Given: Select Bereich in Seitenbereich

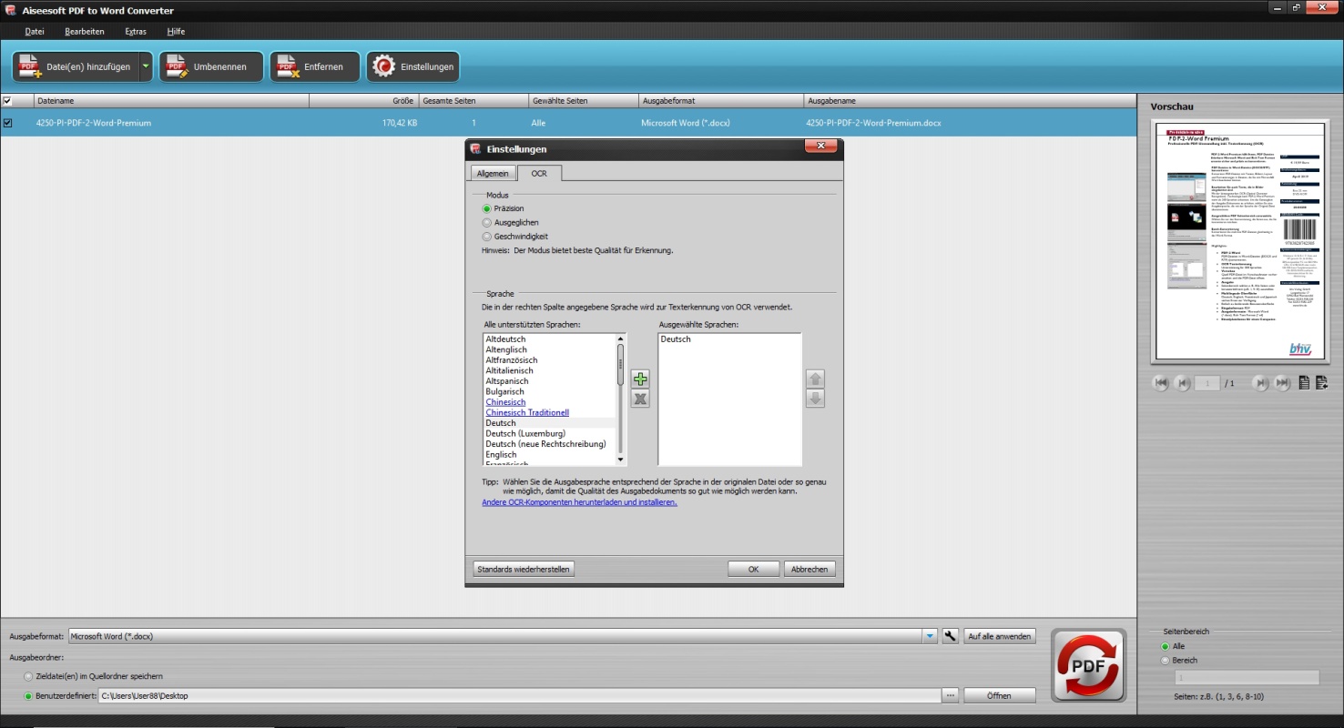Looking at the screenshot, I should (x=1165, y=661).
